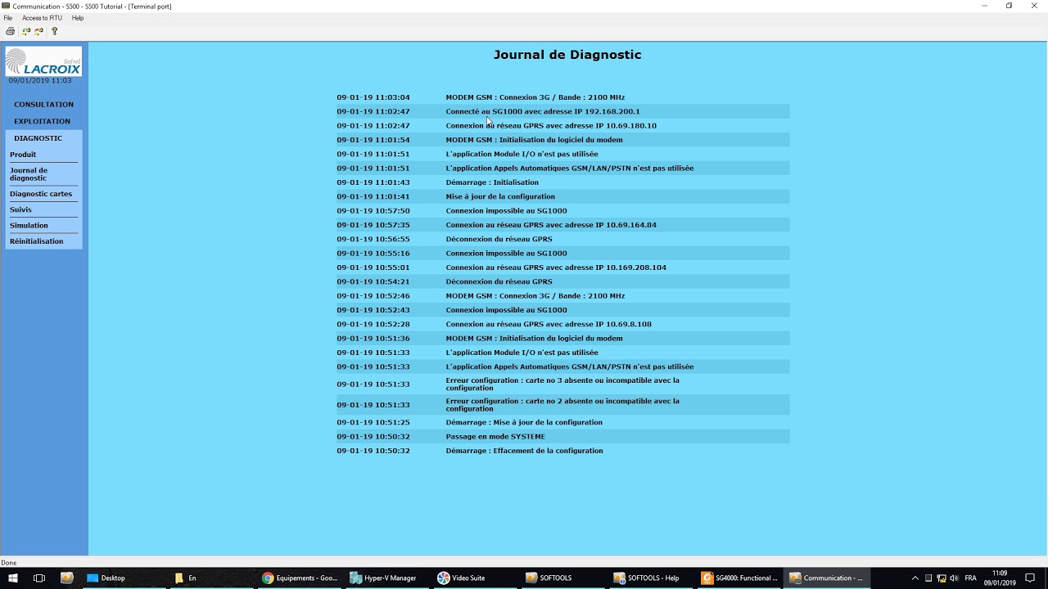This screenshot has width=1048, height=589.
Task: Open the EXPLOITATION section
Action: [42, 121]
